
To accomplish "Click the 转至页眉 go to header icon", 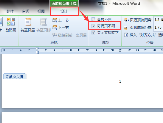I will (28, 22).
